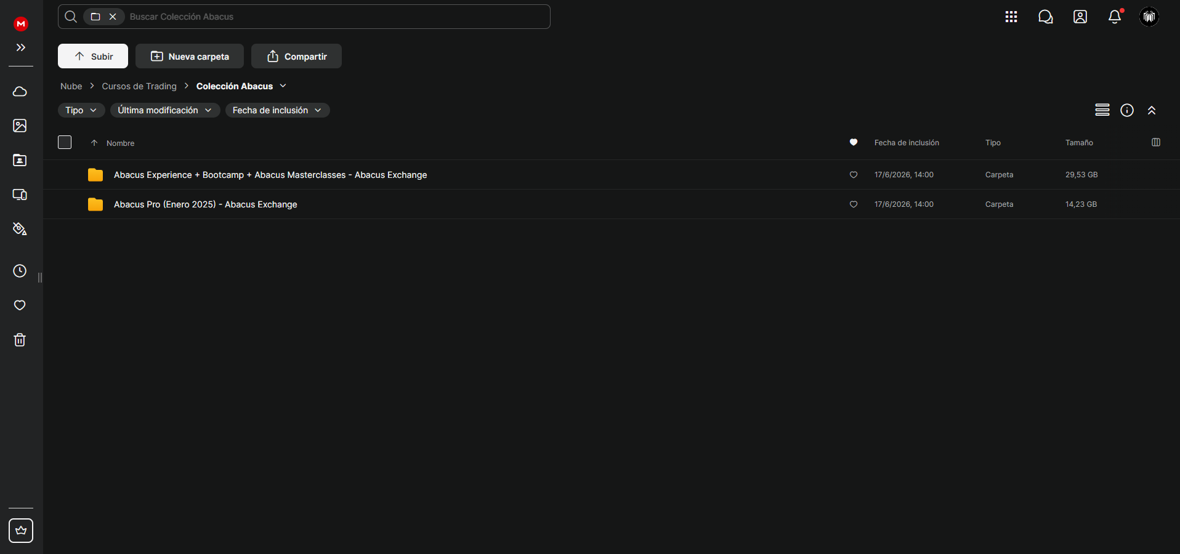
Task: Click the sidebar resize handle
Action: tap(40, 278)
